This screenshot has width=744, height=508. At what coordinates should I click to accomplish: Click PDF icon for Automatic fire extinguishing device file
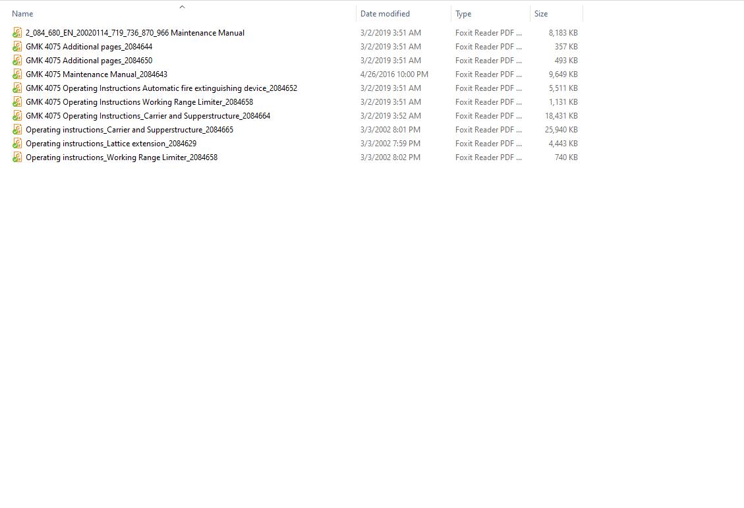coord(17,88)
